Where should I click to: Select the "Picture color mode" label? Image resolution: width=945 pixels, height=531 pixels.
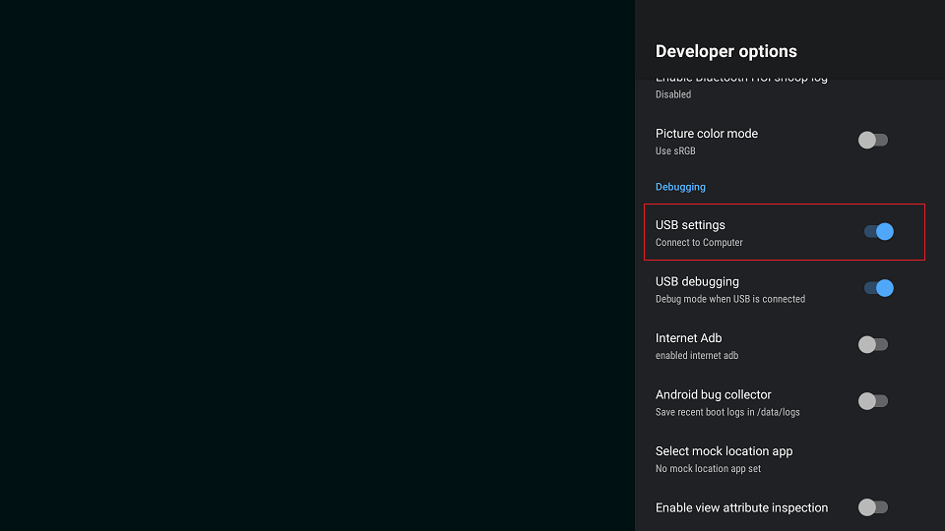click(706, 134)
